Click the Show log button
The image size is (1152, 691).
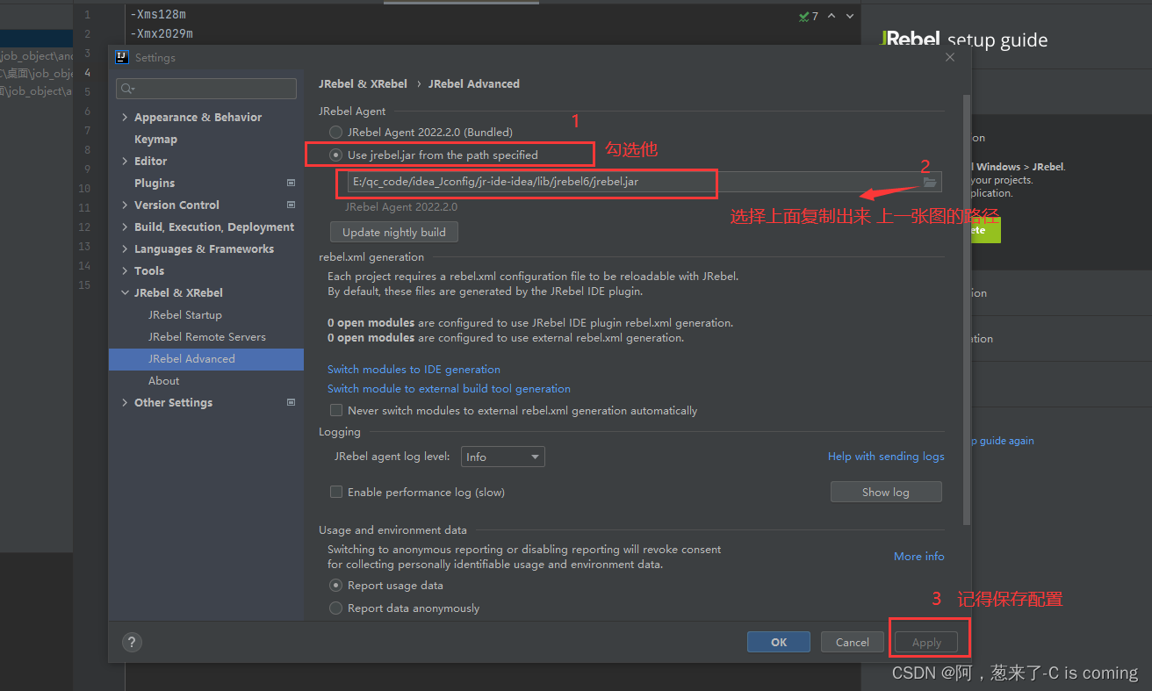point(886,492)
